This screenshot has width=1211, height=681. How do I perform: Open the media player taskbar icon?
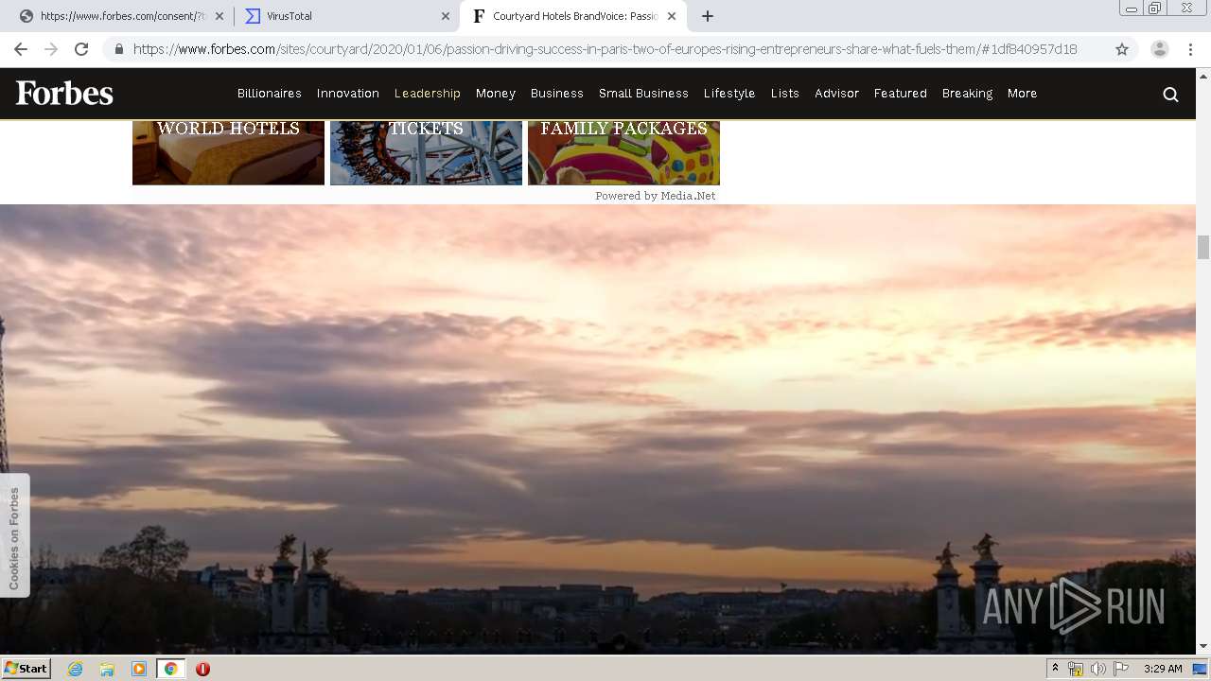tap(139, 669)
